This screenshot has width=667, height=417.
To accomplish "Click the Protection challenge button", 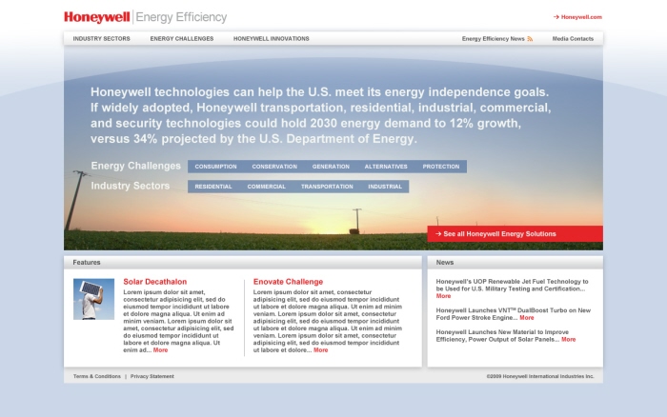I will point(441,167).
